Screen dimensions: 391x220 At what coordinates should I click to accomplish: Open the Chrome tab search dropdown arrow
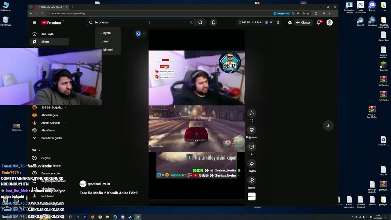31,7
